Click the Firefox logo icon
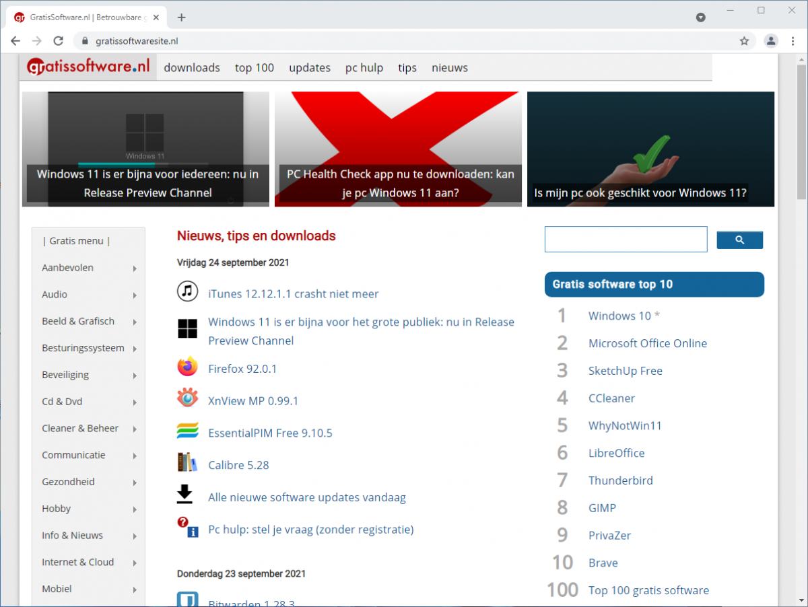Image resolution: width=808 pixels, height=607 pixels. coord(187,367)
